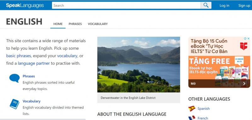Choose Spanish under Other Languages
The image size is (252, 120).
pos(203,108)
